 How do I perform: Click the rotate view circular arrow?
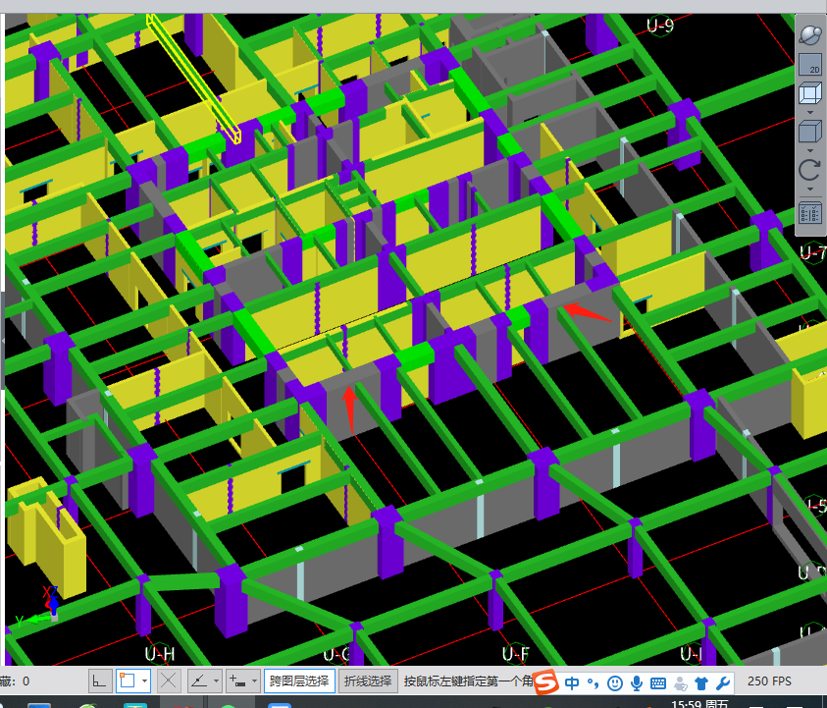(x=810, y=170)
